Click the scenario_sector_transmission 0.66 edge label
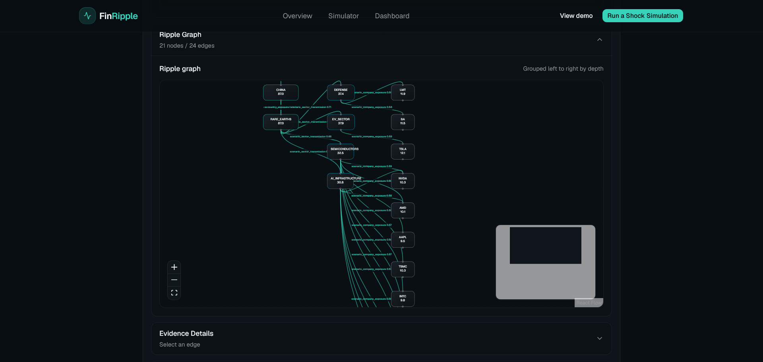 [311, 137]
